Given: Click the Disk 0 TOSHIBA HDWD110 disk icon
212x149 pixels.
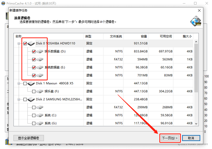Looking at the screenshot, I should point(31,43).
